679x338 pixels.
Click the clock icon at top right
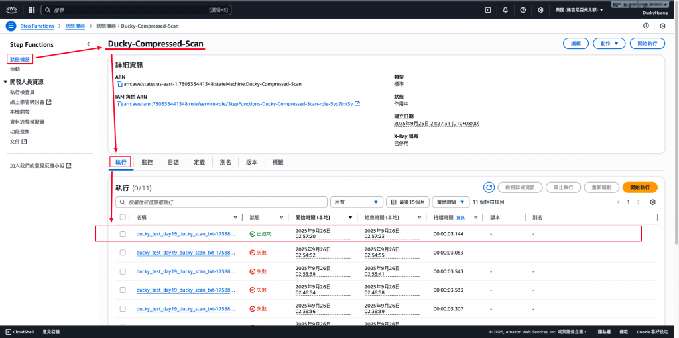662,26
